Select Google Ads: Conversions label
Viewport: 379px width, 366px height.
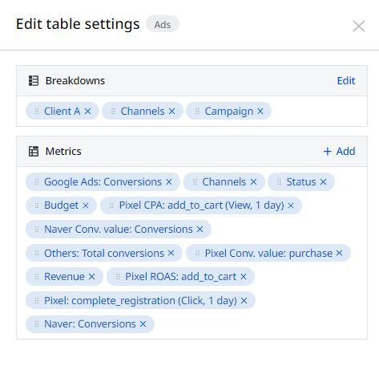[103, 182]
